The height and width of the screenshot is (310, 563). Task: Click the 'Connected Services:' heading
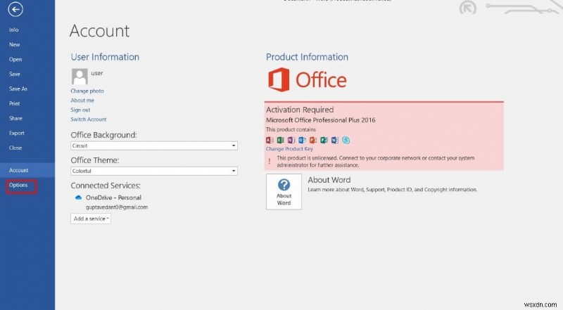click(106, 186)
